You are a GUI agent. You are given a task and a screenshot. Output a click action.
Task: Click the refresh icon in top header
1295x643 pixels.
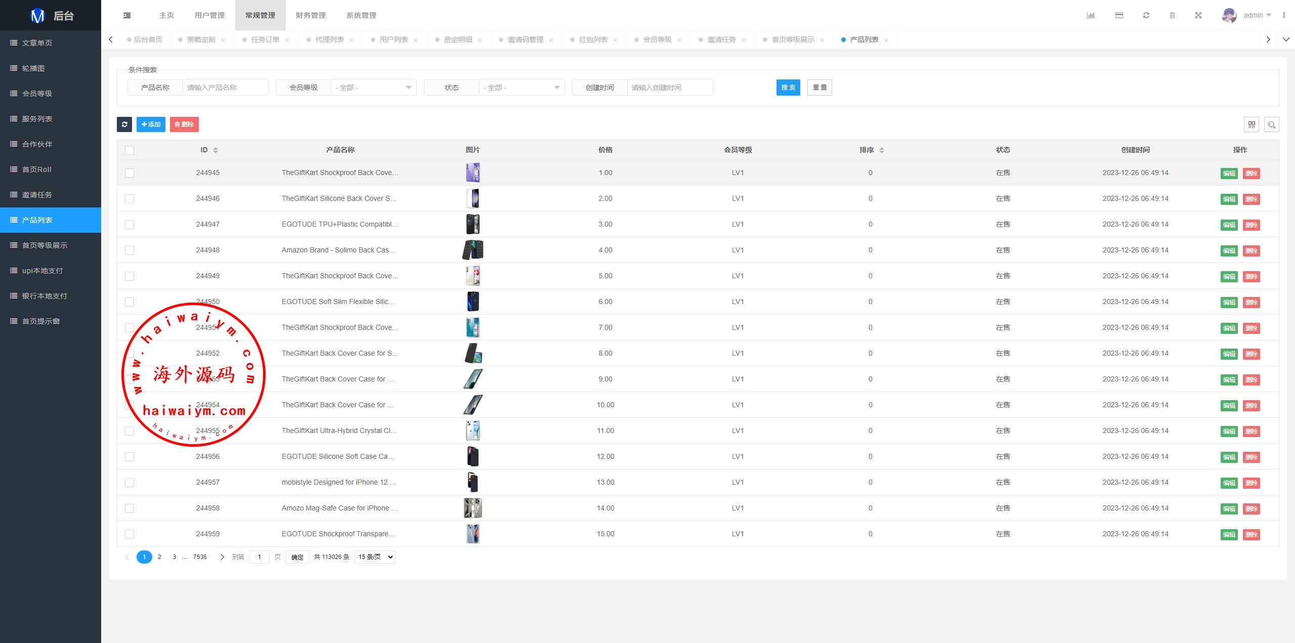[x=1146, y=15]
